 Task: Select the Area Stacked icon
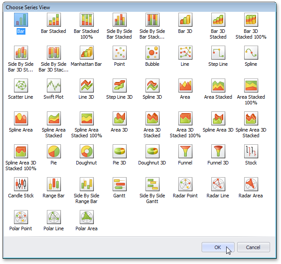[x=218, y=86]
